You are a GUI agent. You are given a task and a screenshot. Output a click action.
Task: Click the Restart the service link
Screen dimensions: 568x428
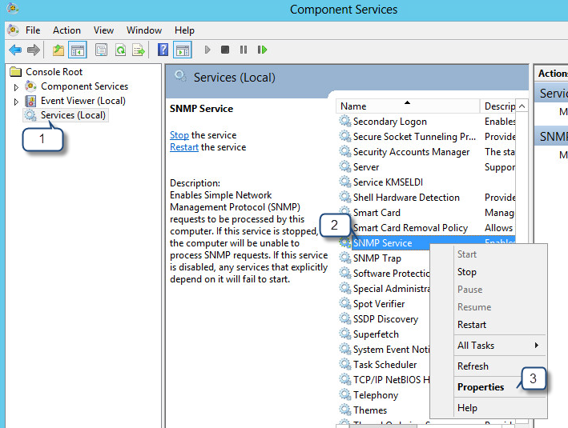point(184,147)
